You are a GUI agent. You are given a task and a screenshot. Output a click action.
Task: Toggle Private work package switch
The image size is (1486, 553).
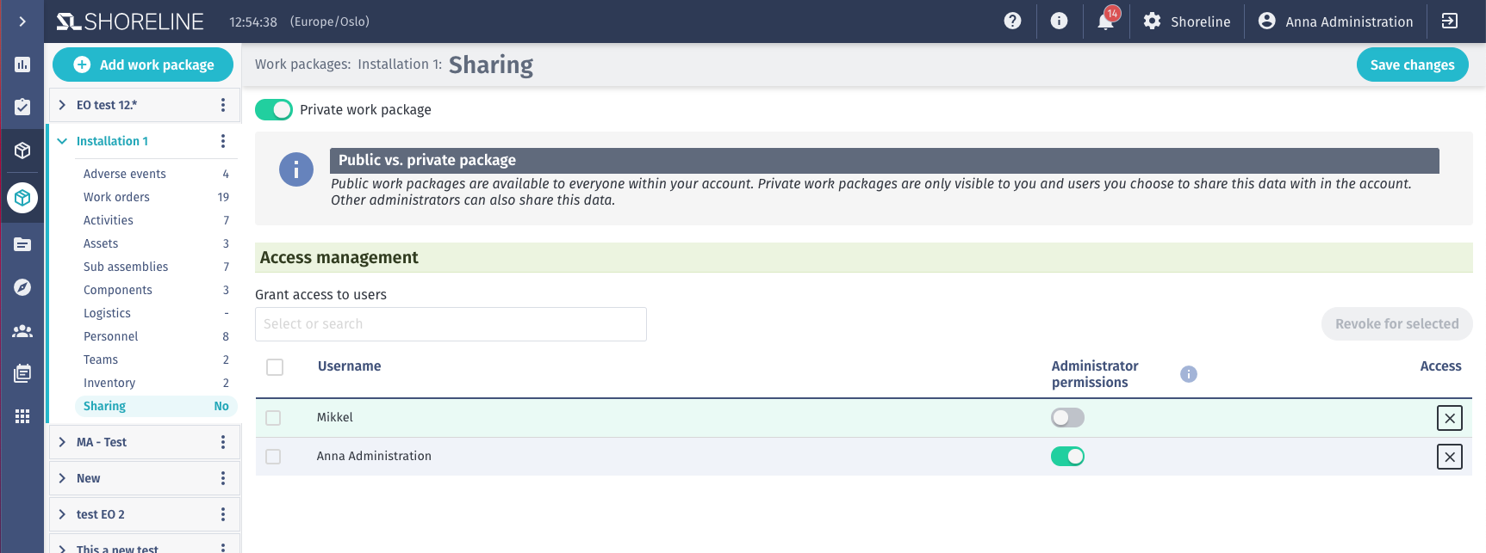click(x=274, y=110)
